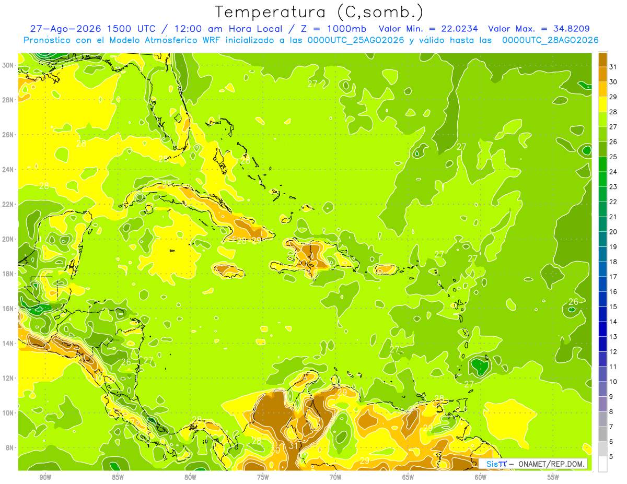Image resolution: width=627 pixels, height=484 pixels.
Task: Click "Valor Max. = 34.8209" in the header
Action: 539,29
